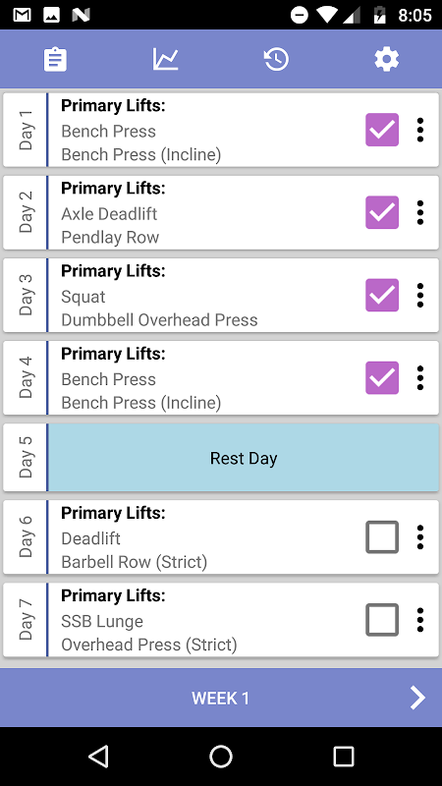
Task: Open Day 7 three-dot options menu
Action: point(420,620)
